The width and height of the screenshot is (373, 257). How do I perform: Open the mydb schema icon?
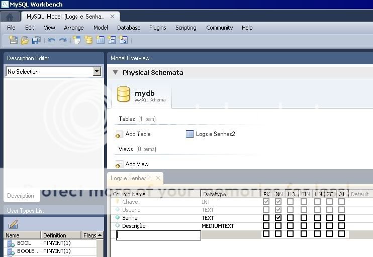coord(124,94)
